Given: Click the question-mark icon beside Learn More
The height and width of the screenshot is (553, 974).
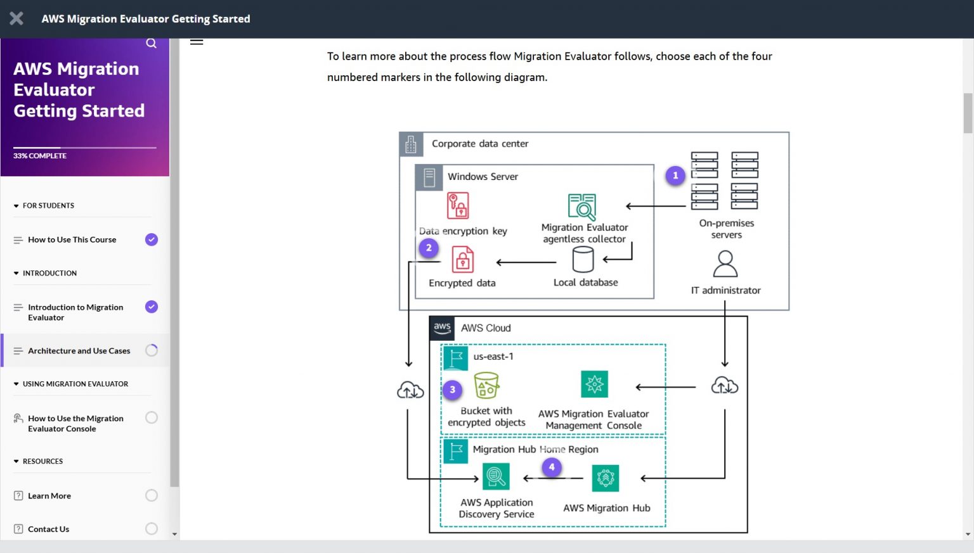Looking at the screenshot, I should tap(18, 495).
